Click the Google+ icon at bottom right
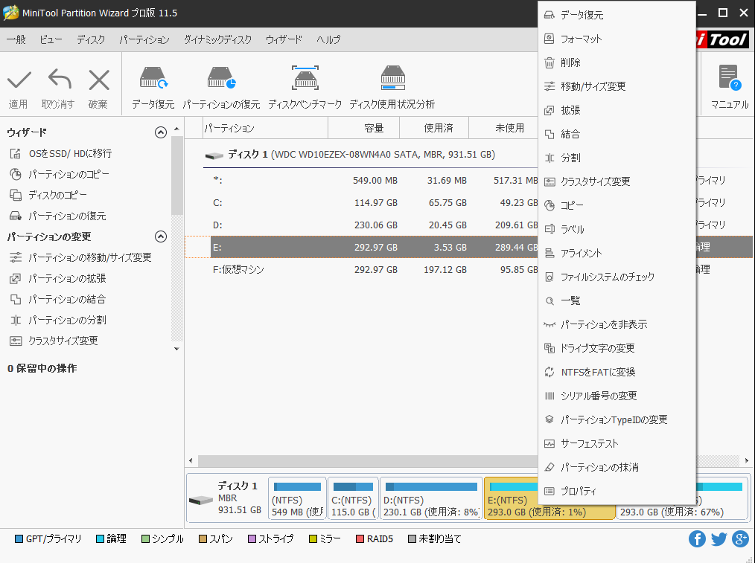 coord(740,538)
